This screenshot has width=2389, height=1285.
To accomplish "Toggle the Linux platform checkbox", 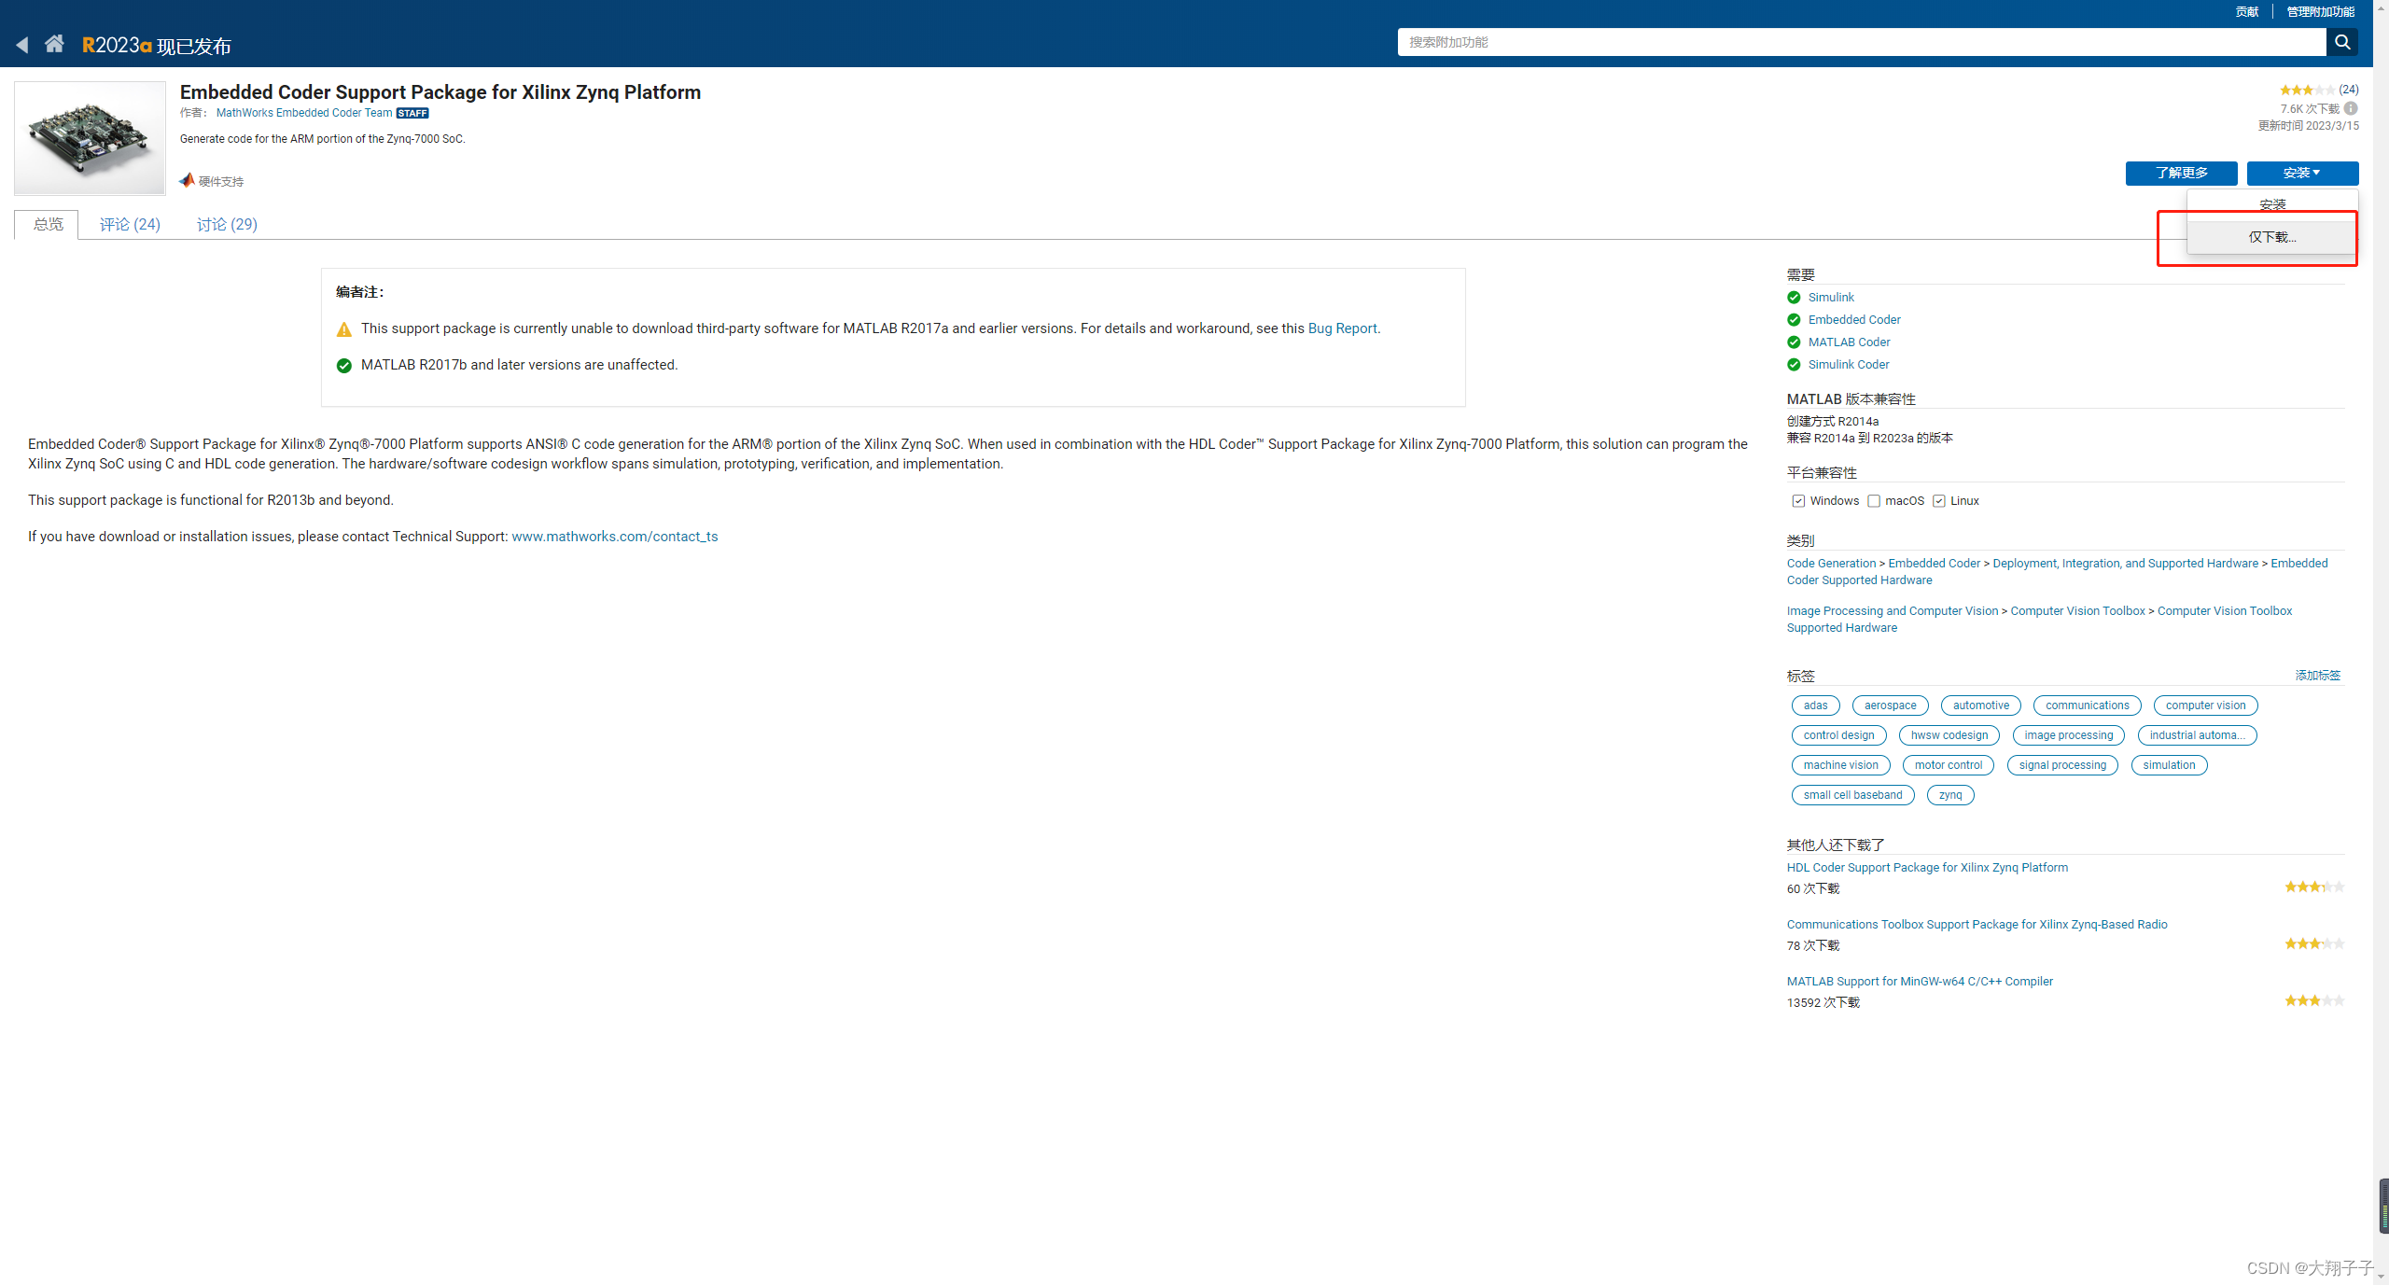I will [x=1938, y=501].
